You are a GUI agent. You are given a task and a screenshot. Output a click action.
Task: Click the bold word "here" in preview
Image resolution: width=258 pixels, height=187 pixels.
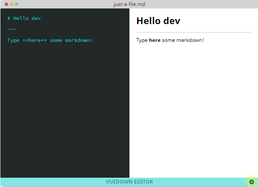point(154,40)
